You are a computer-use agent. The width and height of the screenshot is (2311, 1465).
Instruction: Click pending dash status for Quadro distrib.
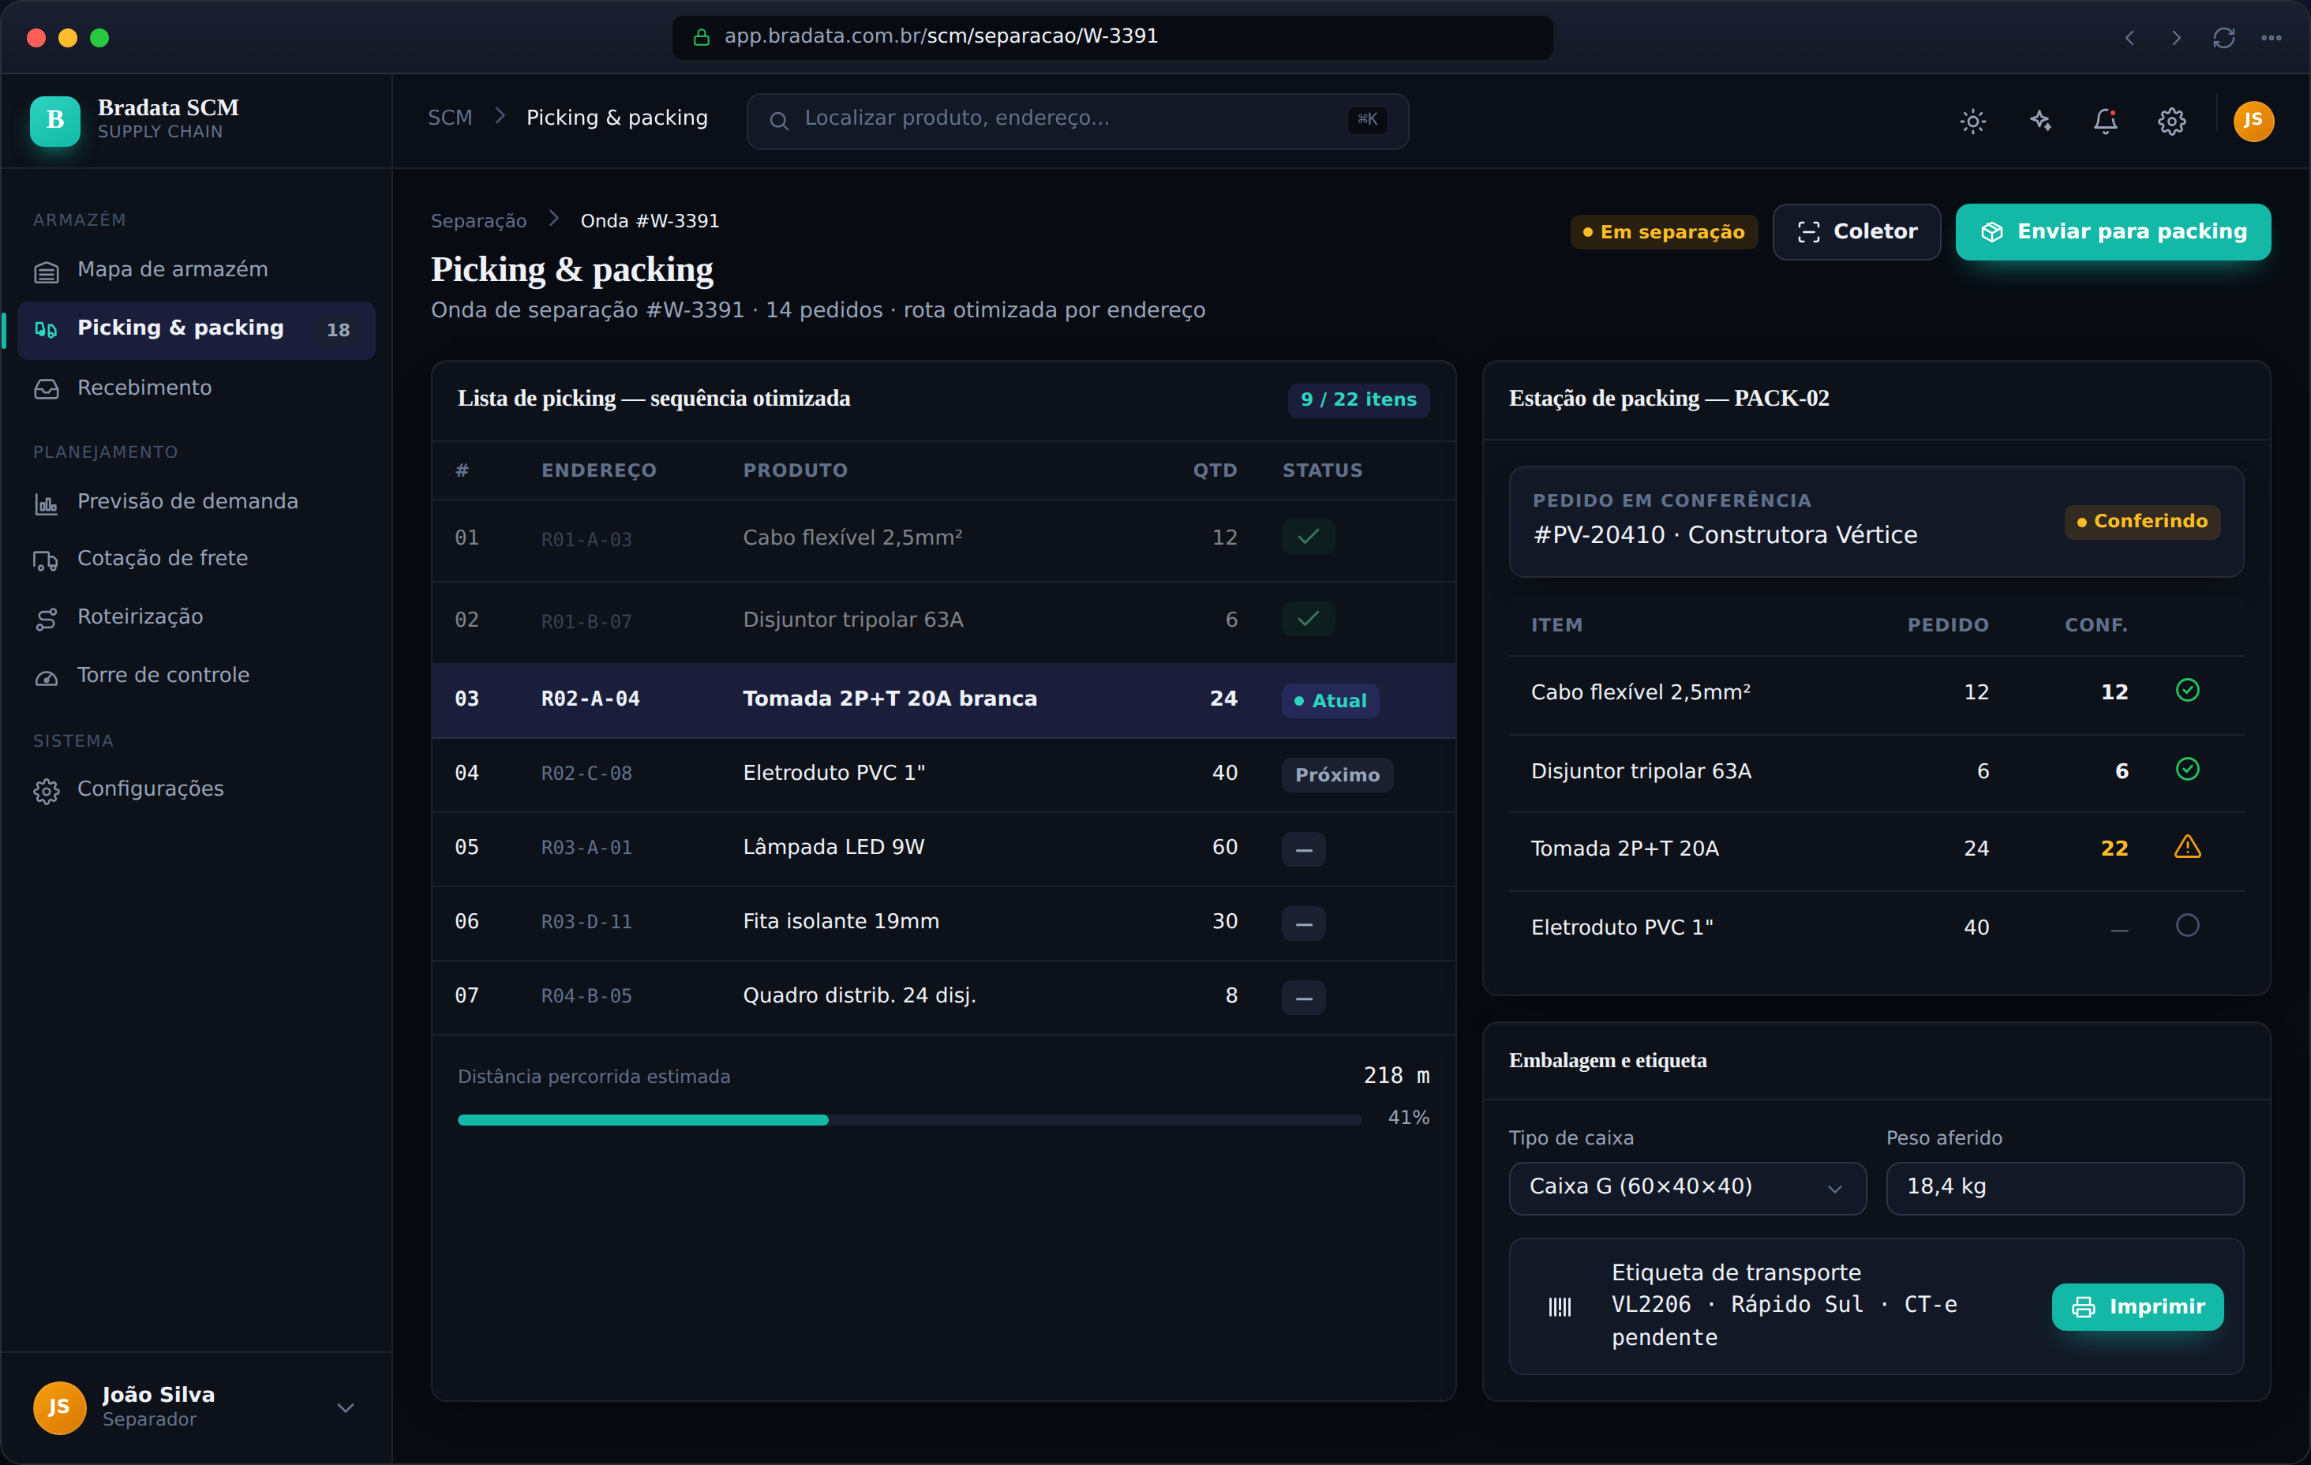pos(1303,998)
